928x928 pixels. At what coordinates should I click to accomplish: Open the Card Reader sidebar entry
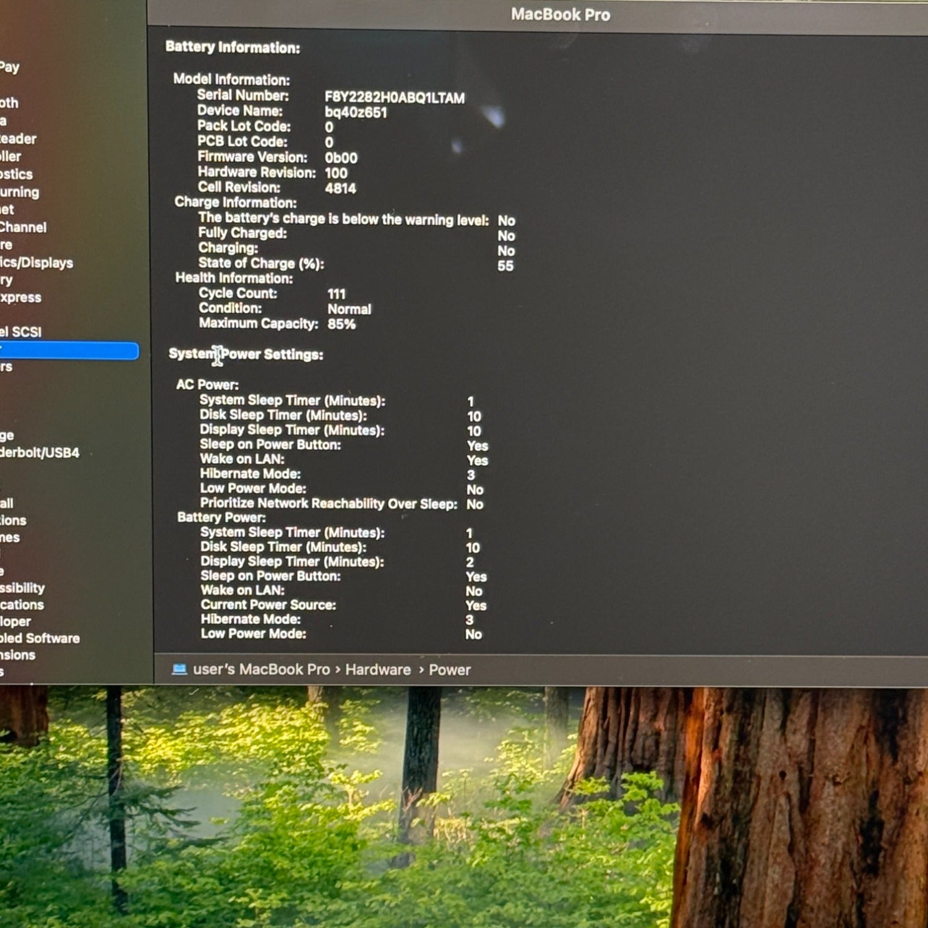pos(19,139)
